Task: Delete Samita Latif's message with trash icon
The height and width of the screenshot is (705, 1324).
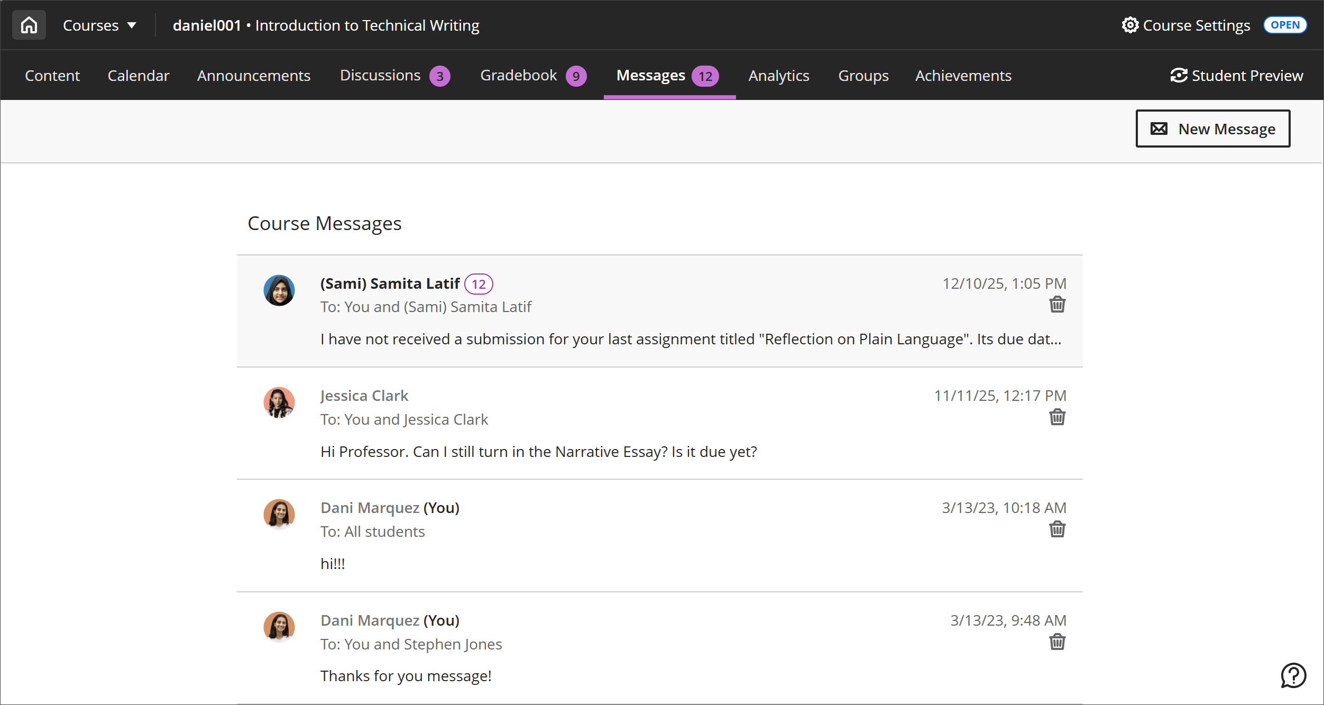Action: point(1057,304)
